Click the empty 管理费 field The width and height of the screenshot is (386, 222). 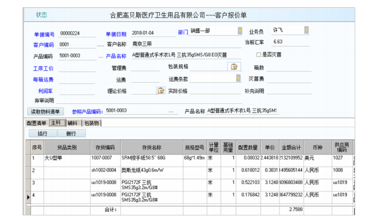(146, 67)
